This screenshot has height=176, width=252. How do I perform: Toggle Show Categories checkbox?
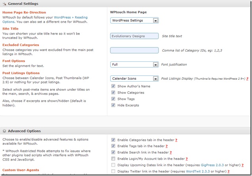point(113,92)
